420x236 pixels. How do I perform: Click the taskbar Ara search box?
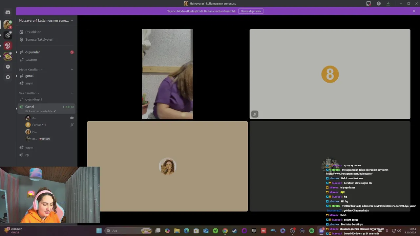click(129, 231)
